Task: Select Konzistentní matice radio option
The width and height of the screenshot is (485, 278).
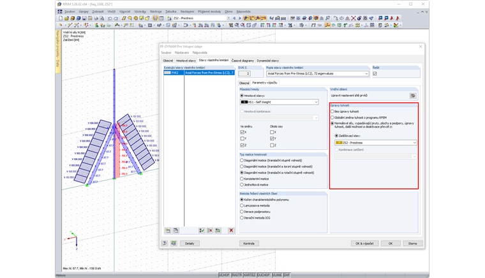Action: [x=242, y=179]
